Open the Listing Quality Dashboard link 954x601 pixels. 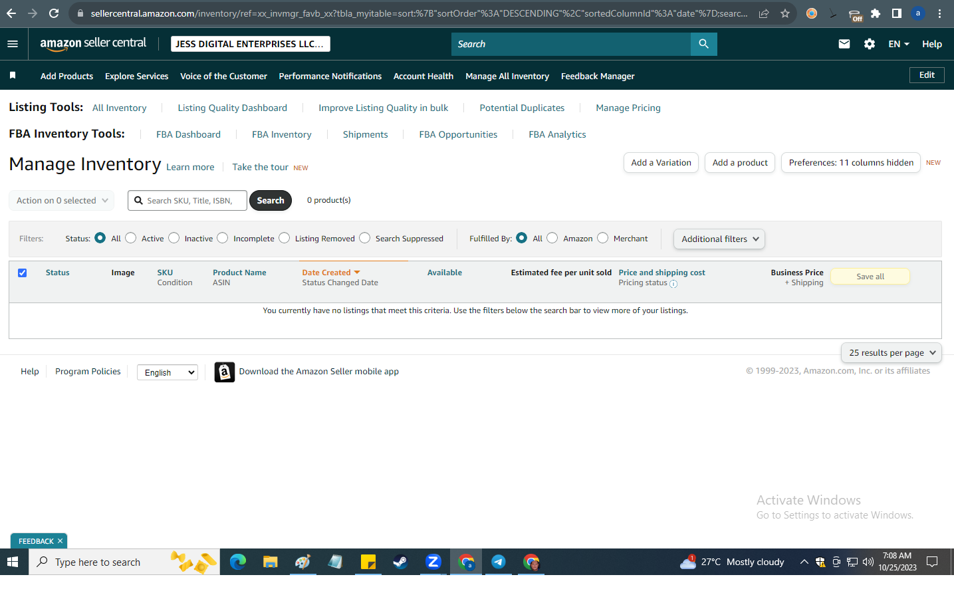click(233, 108)
